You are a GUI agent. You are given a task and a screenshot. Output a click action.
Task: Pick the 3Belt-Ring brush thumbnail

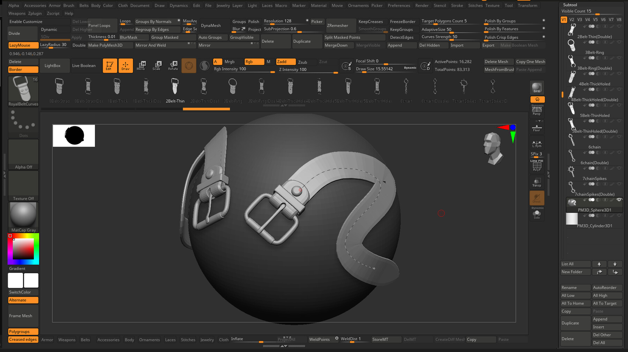(x=233, y=87)
